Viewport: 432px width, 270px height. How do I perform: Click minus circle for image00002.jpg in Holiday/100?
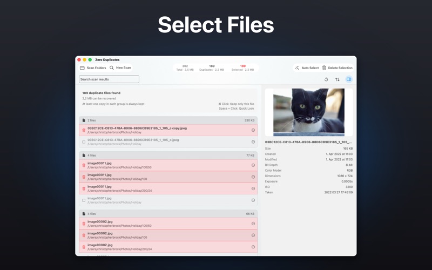[x=253, y=235]
